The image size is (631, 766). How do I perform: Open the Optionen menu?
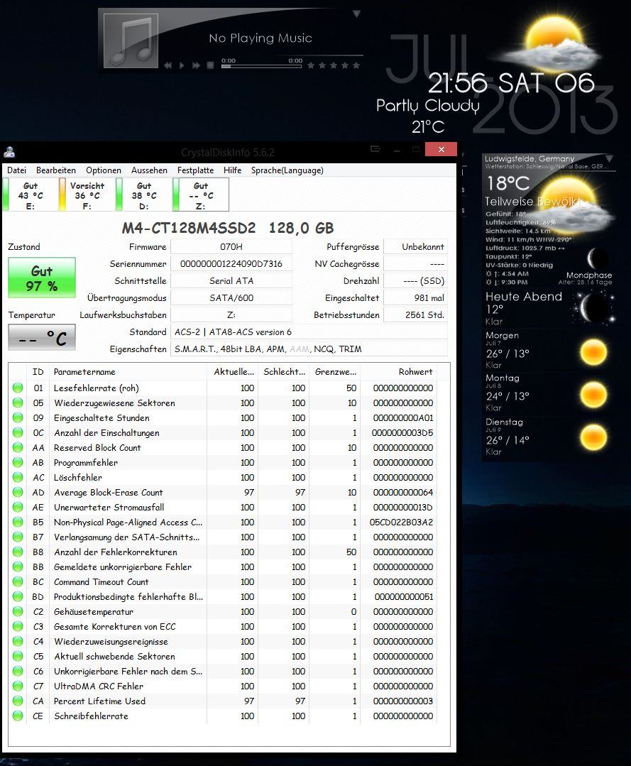(x=104, y=170)
